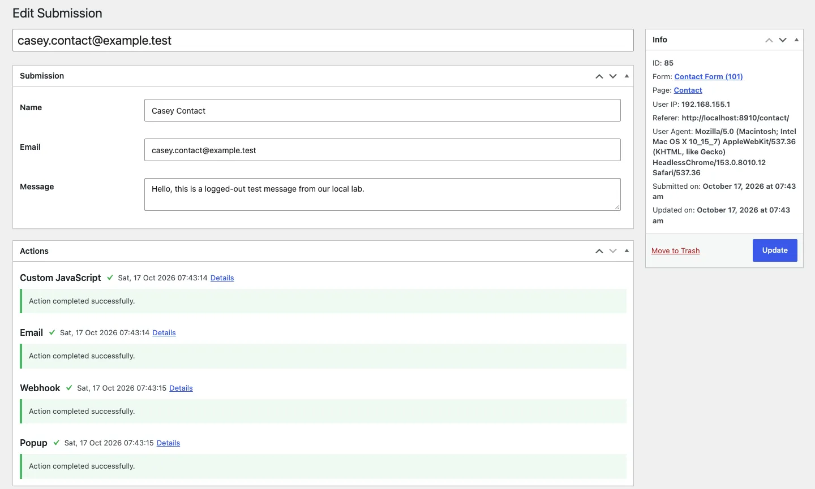Collapse the Submission panel toggle triangle
This screenshot has width=815, height=489.
click(627, 76)
